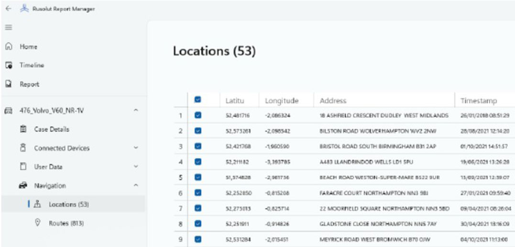Image resolution: width=515 pixels, height=247 pixels.
Task: Expand the User Data section
Action: coord(136,167)
